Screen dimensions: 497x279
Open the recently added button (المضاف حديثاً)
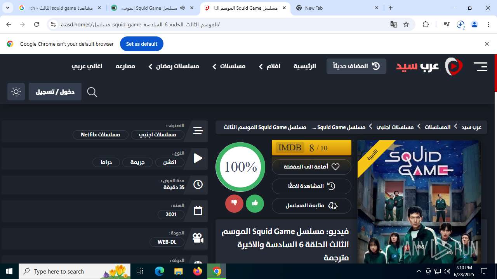356,66
